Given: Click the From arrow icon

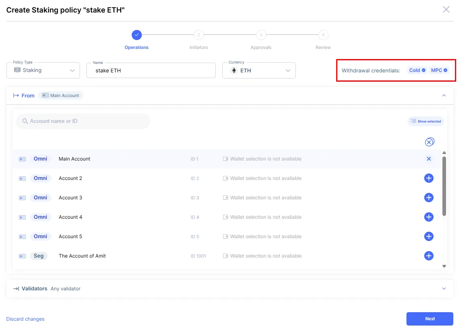Looking at the screenshot, I should coord(16,95).
